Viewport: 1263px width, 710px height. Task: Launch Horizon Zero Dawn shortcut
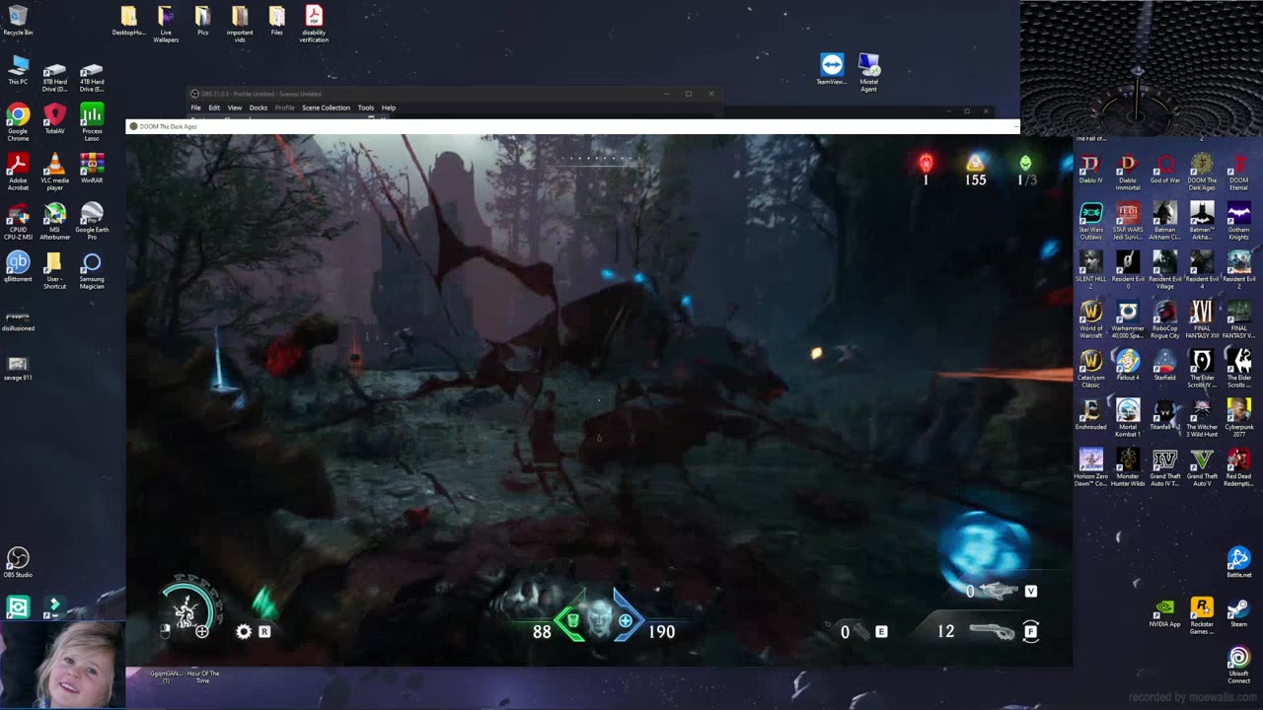pyautogui.click(x=1090, y=467)
